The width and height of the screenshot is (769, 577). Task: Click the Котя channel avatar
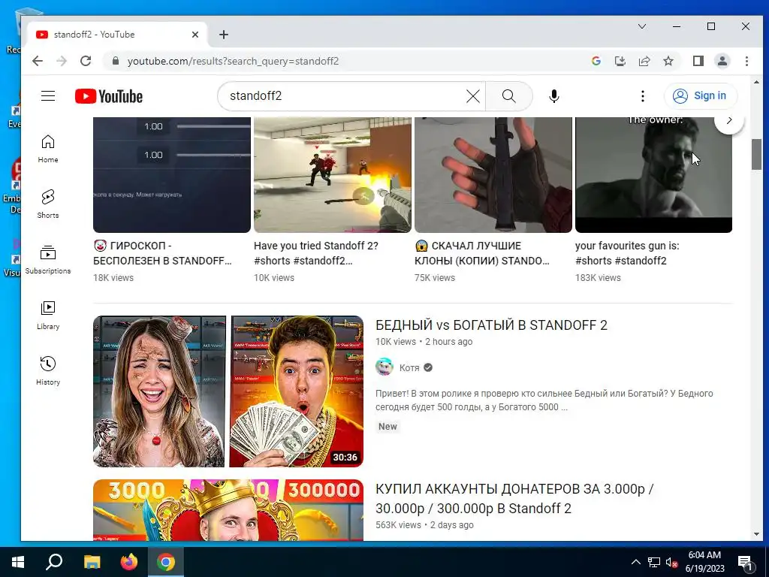coord(384,367)
